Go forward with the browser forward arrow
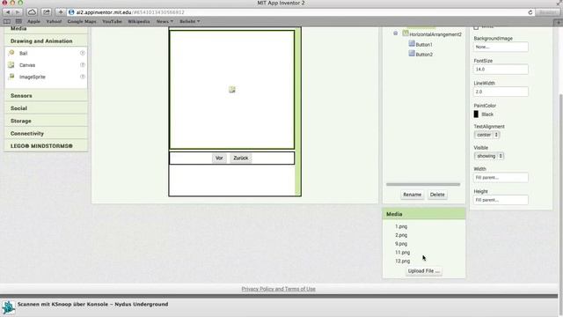Image resolution: width=563 pixels, height=317 pixels. coord(18,12)
